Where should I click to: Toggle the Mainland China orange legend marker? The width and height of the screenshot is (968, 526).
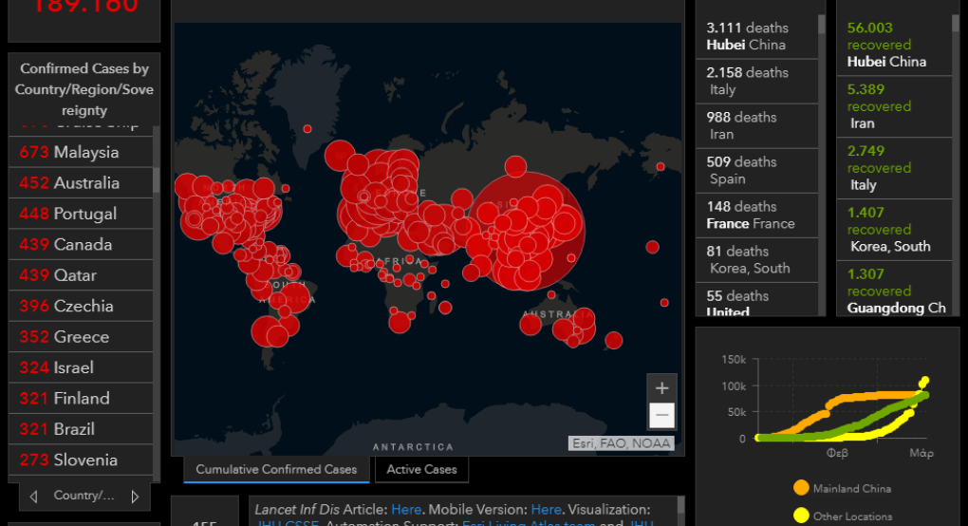pyautogui.click(x=801, y=488)
